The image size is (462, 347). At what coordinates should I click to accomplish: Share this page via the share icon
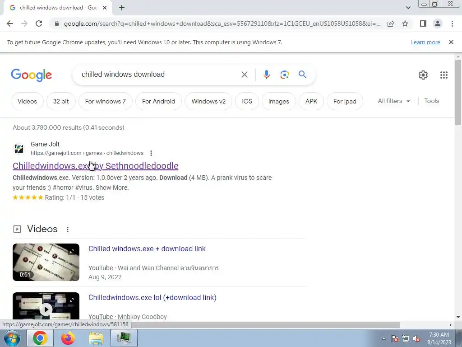pyautogui.click(x=391, y=23)
